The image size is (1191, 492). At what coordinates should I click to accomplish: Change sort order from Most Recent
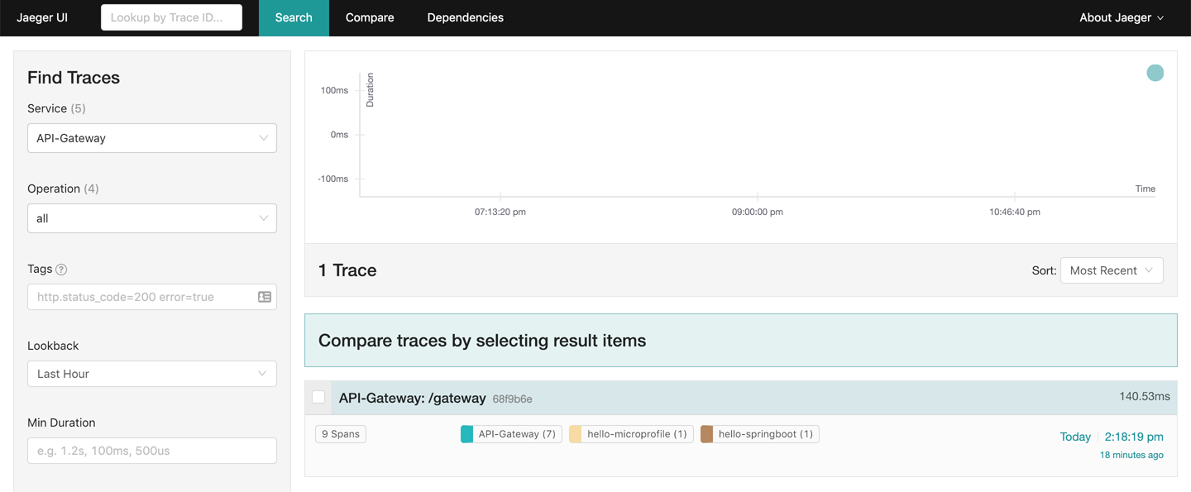point(1111,270)
